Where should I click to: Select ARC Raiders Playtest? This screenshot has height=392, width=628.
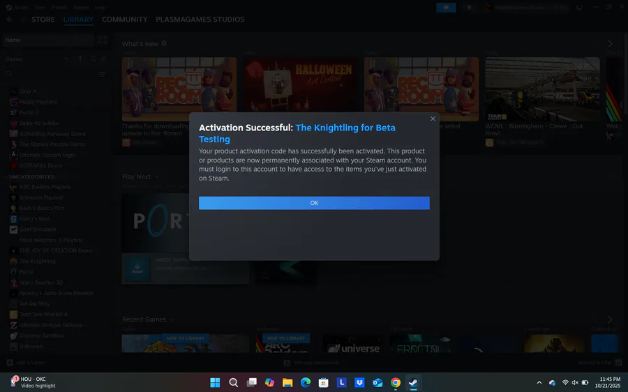(x=45, y=187)
